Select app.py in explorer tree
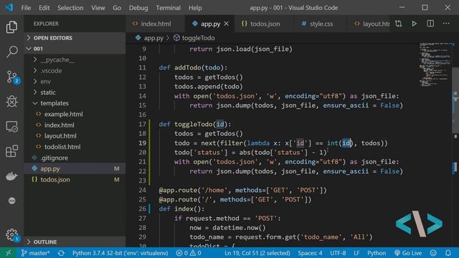Screen dimensions: 459x258 (75, 169)
